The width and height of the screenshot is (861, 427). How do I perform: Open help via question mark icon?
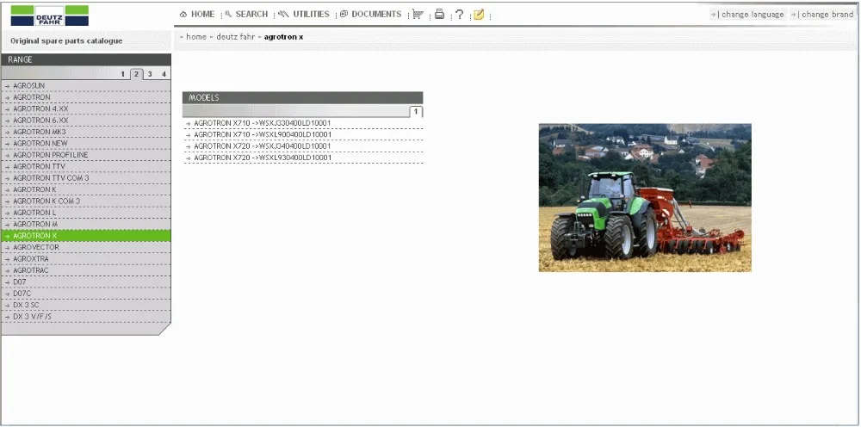[460, 15]
